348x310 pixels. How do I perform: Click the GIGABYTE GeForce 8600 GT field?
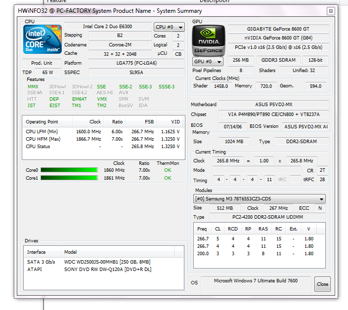click(x=278, y=29)
